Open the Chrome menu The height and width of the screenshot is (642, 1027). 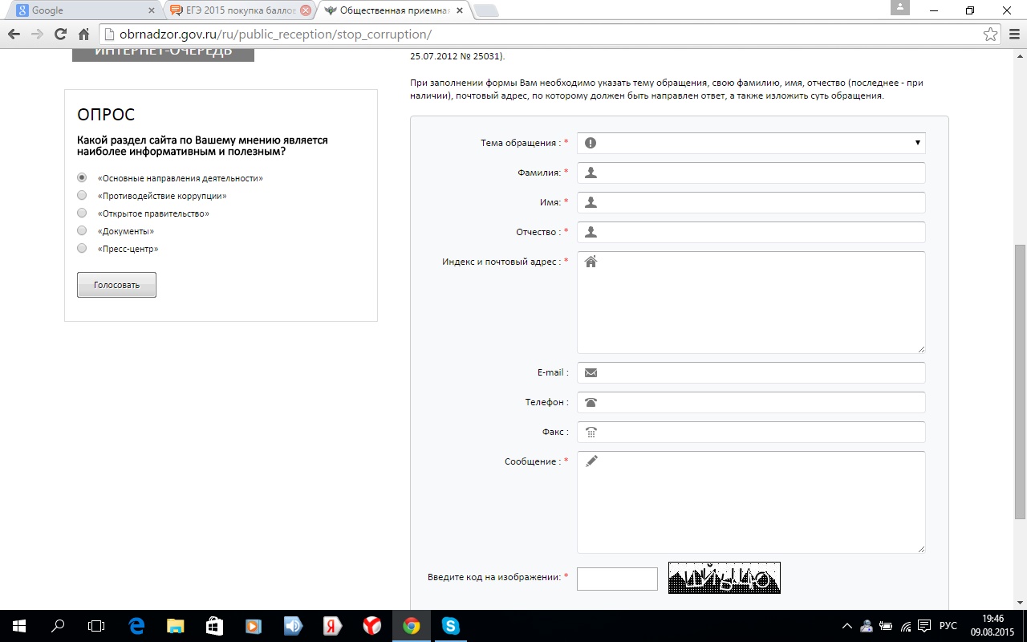click(1014, 35)
